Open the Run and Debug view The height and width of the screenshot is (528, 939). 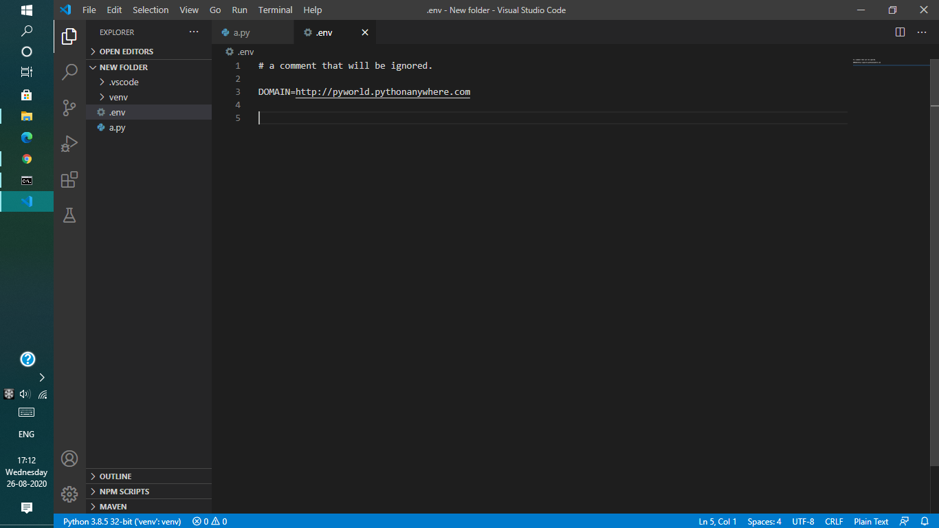pos(69,144)
